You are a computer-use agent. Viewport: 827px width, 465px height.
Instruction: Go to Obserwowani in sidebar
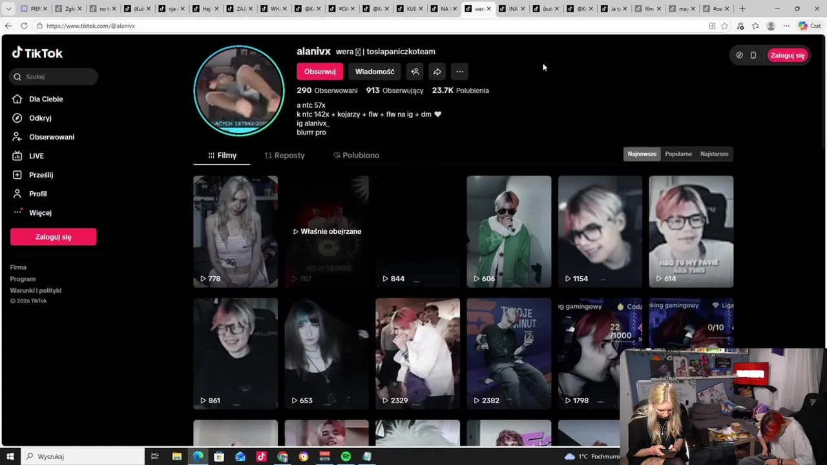[x=43, y=137]
